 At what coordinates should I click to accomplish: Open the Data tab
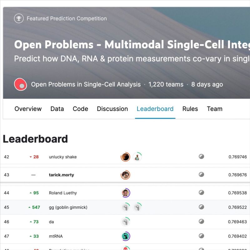tap(57, 109)
